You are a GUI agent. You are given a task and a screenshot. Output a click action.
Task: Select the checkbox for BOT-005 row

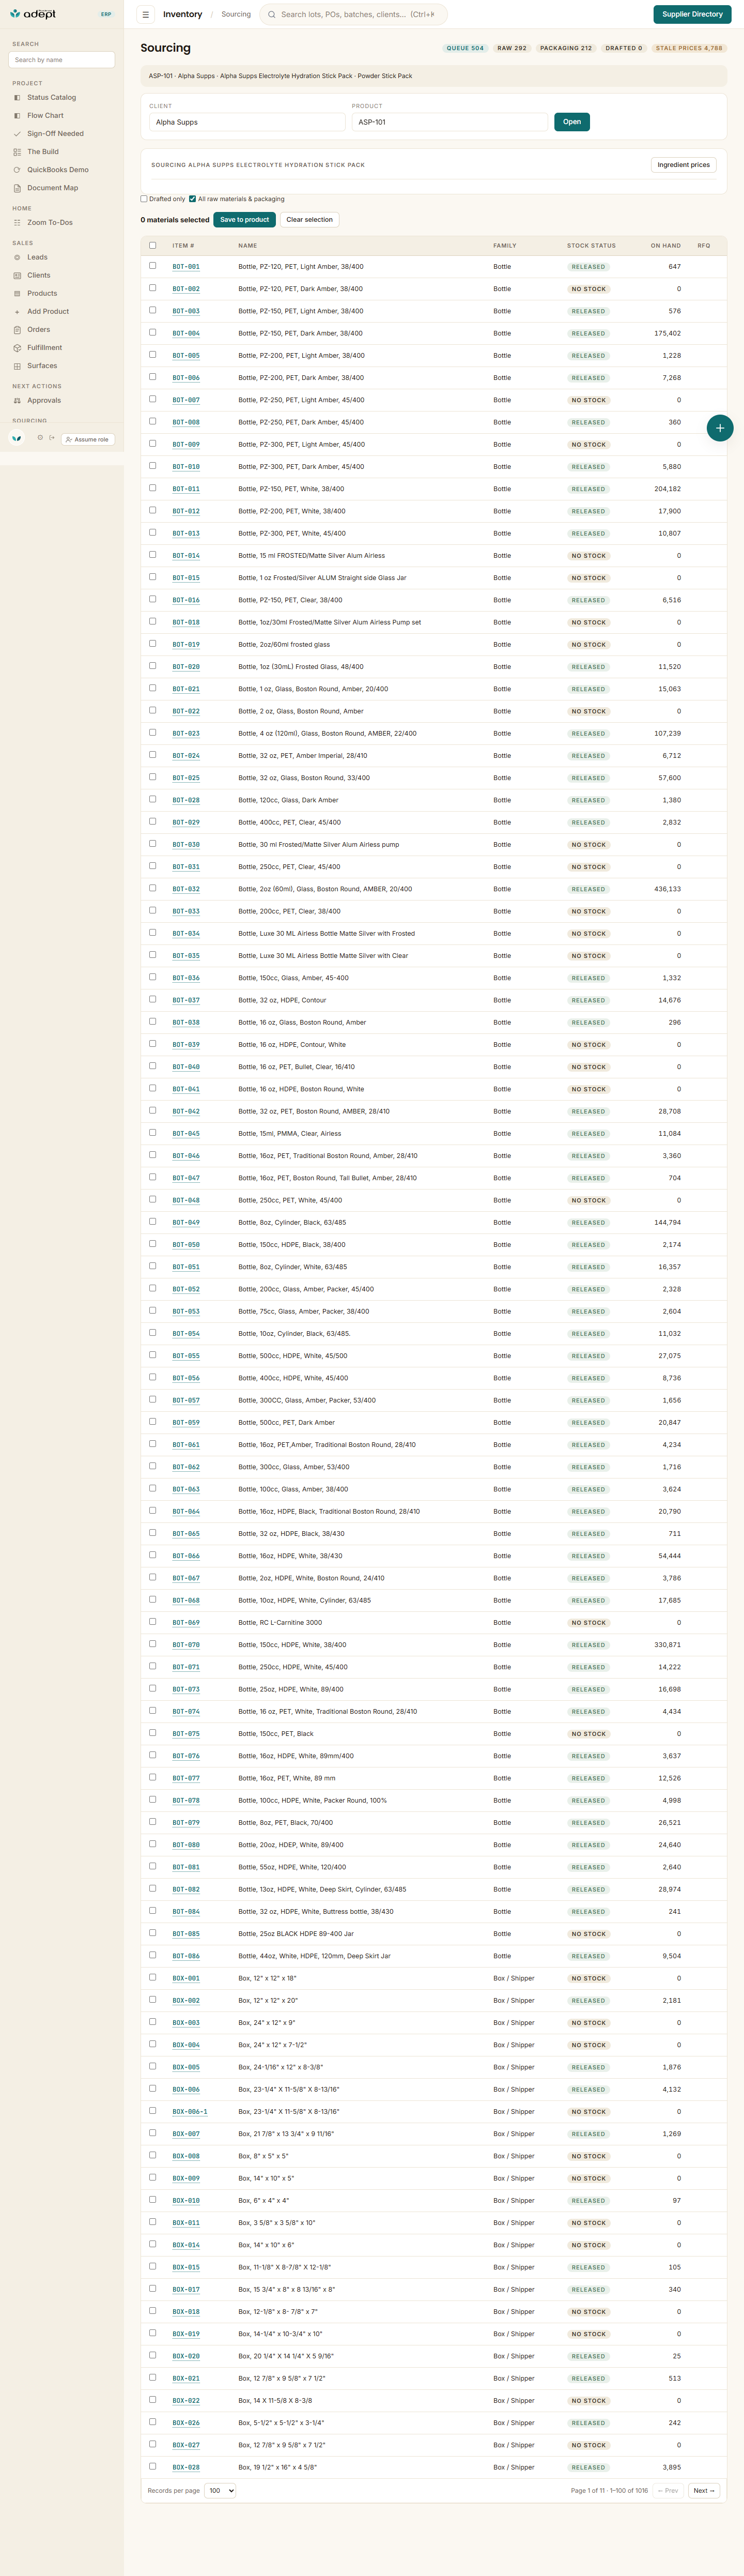[x=153, y=355]
